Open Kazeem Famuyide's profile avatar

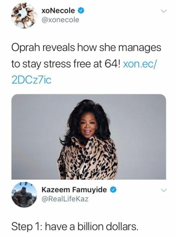coord(24,195)
